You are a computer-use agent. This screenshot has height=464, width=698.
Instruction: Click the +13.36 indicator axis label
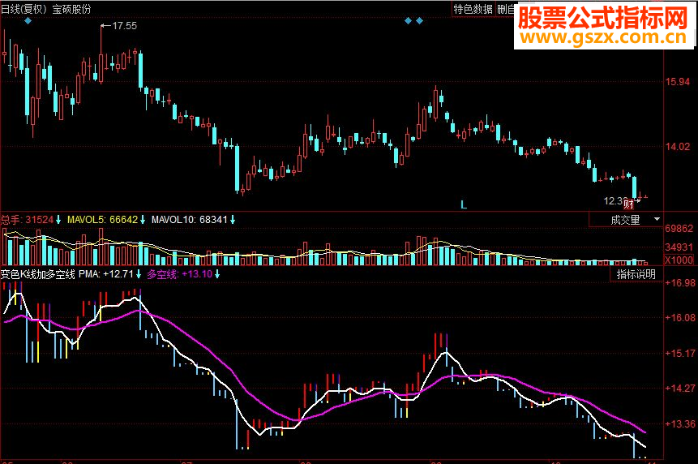[x=679, y=424]
